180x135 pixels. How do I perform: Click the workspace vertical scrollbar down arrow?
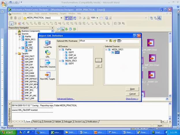[170, 95]
